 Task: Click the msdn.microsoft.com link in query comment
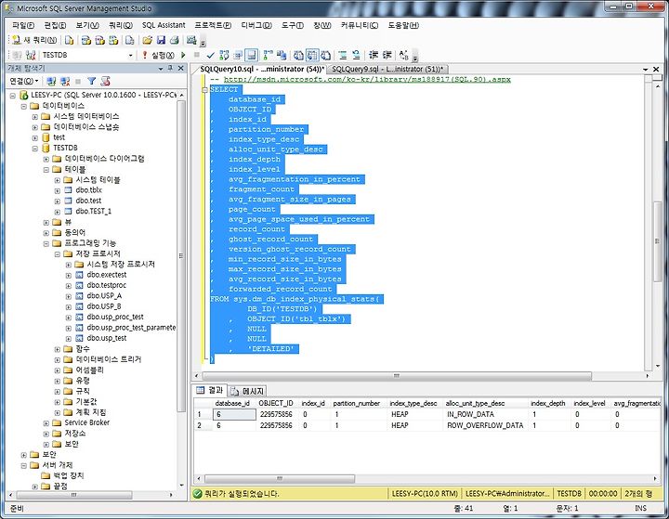pos(367,79)
